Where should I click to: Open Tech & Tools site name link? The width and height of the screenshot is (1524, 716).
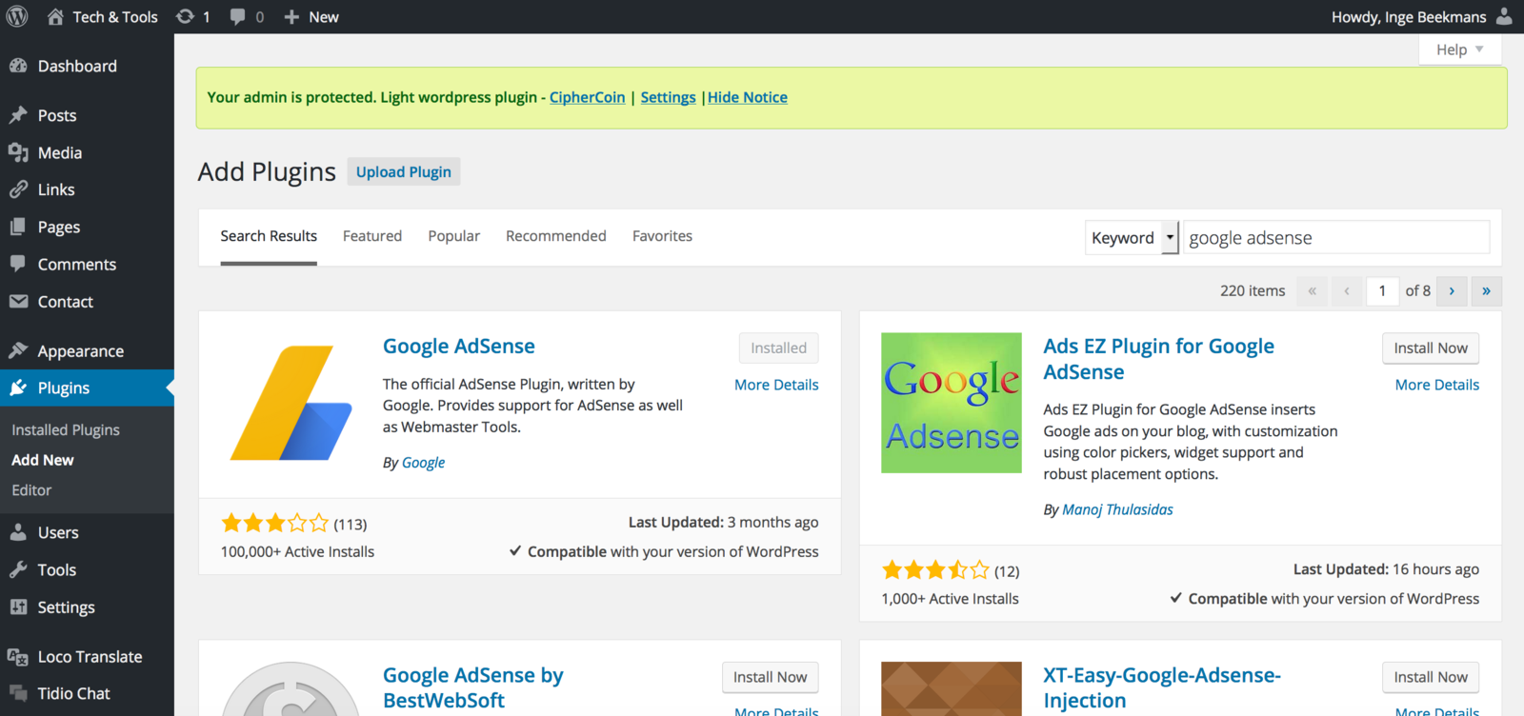(x=115, y=17)
